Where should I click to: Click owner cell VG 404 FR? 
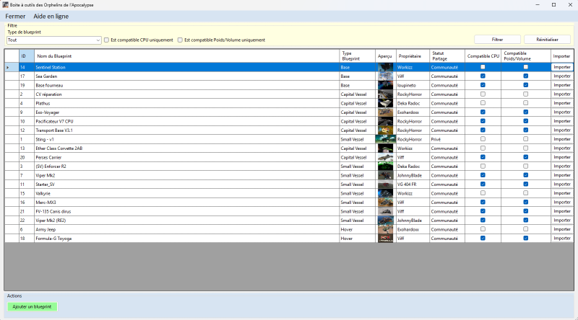click(x=413, y=185)
